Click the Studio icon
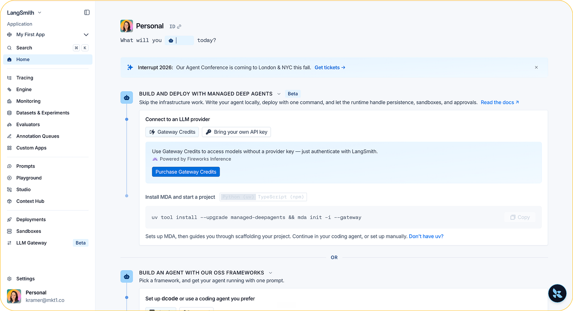 coord(9,190)
